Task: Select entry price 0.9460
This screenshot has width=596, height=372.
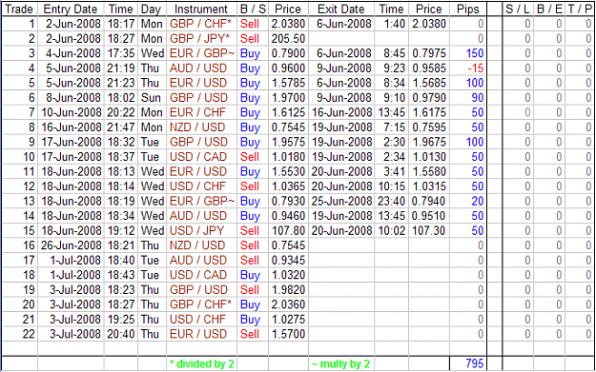Action: 288,216
